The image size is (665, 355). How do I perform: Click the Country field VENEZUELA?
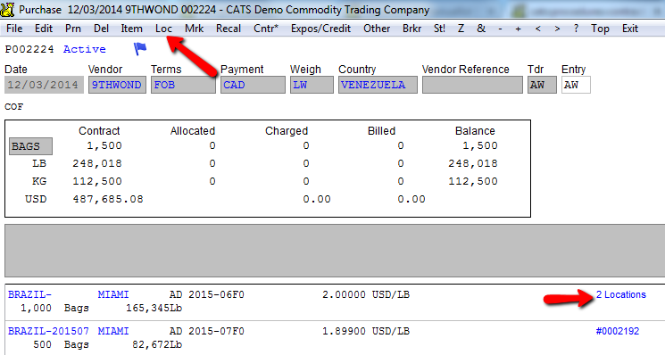point(378,85)
